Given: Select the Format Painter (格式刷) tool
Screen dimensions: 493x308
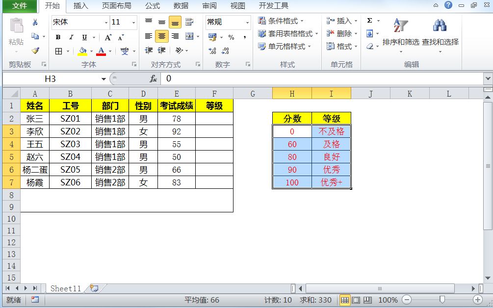Looking at the screenshot, I should click(x=35, y=51).
